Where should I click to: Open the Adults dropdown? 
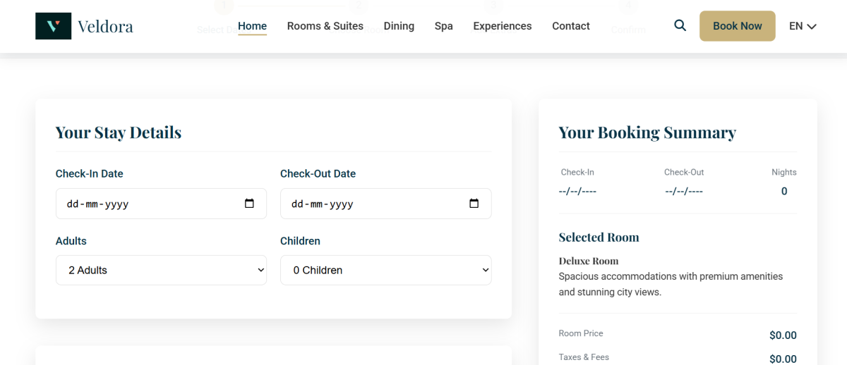click(x=161, y=270)
